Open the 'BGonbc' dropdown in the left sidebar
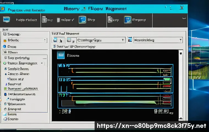This screenshot has height=132, width=209. click(x=45, y=40)
